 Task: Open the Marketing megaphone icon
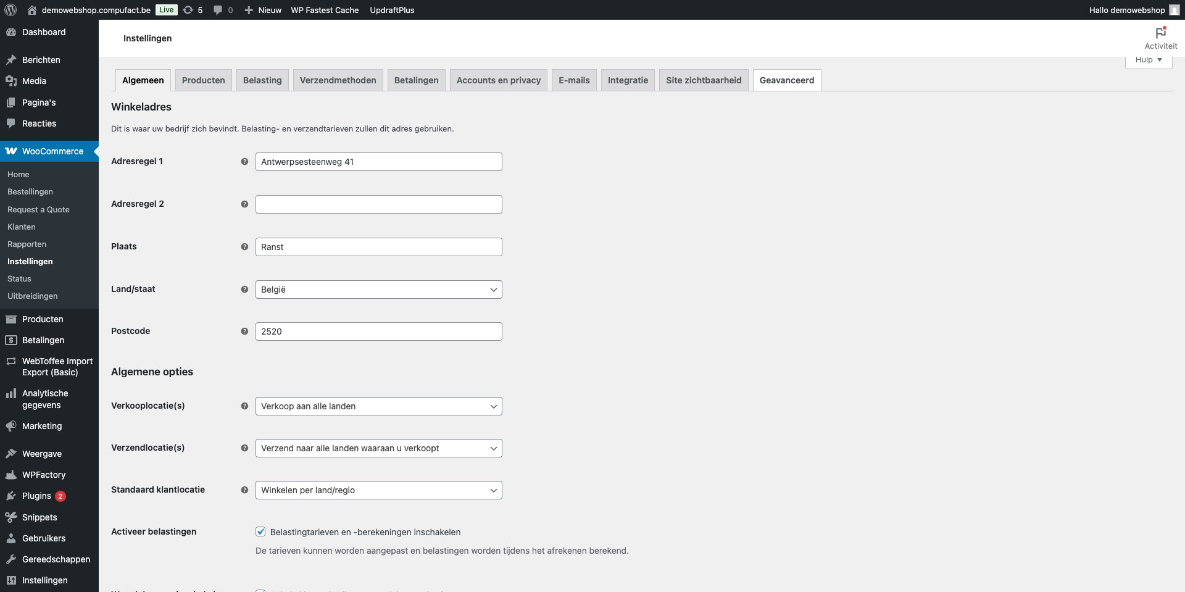10,426
